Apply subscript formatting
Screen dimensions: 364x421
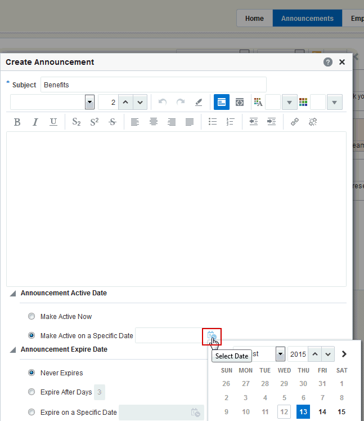77,122
